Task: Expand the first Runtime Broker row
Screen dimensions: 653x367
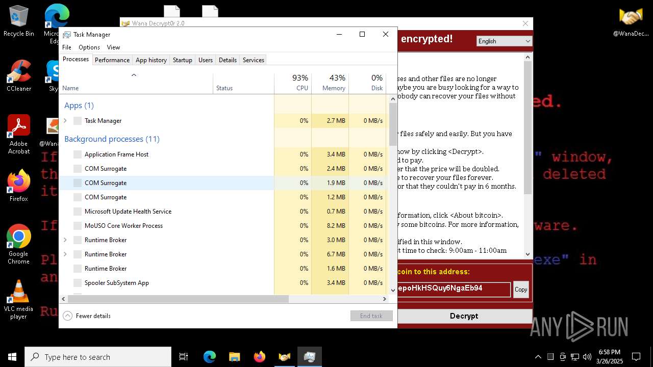Action: pos(65,240)
